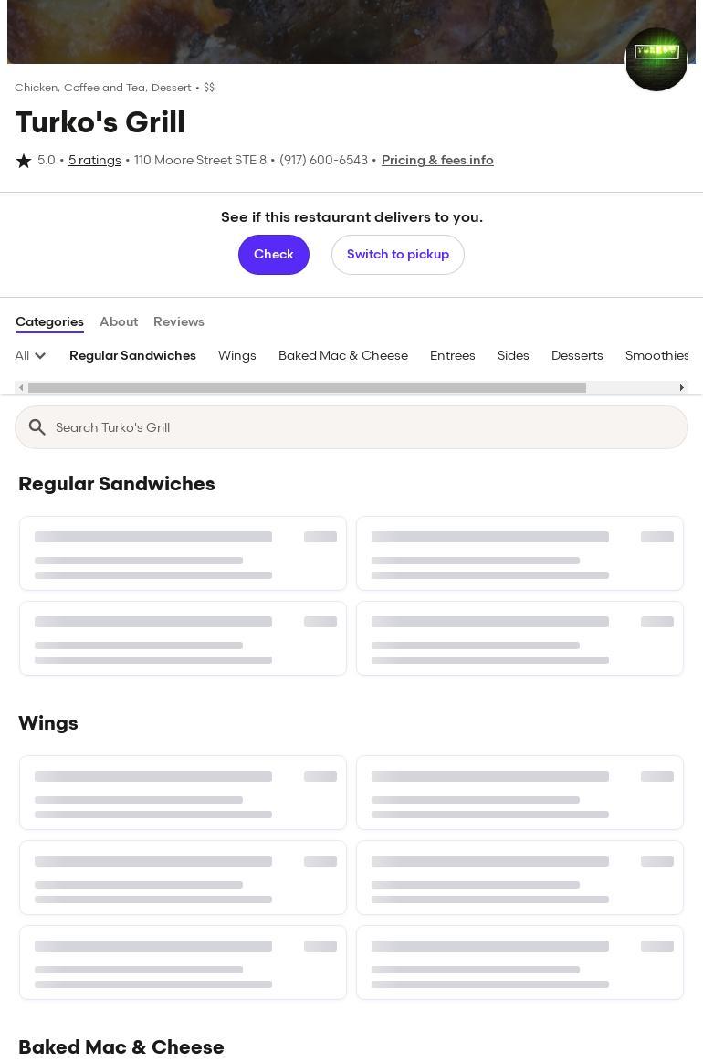Screen dimensions: 703x1062
Task: Jump to Baked Mac & Cheese category
Action: pos(343,355)
